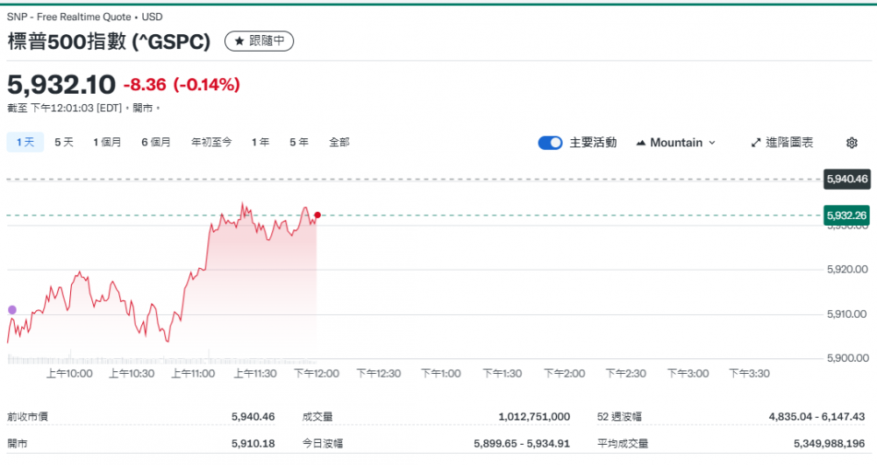Open chart settings gear icon
This screenshot has width=877, height=465.
tap(851, 143)
